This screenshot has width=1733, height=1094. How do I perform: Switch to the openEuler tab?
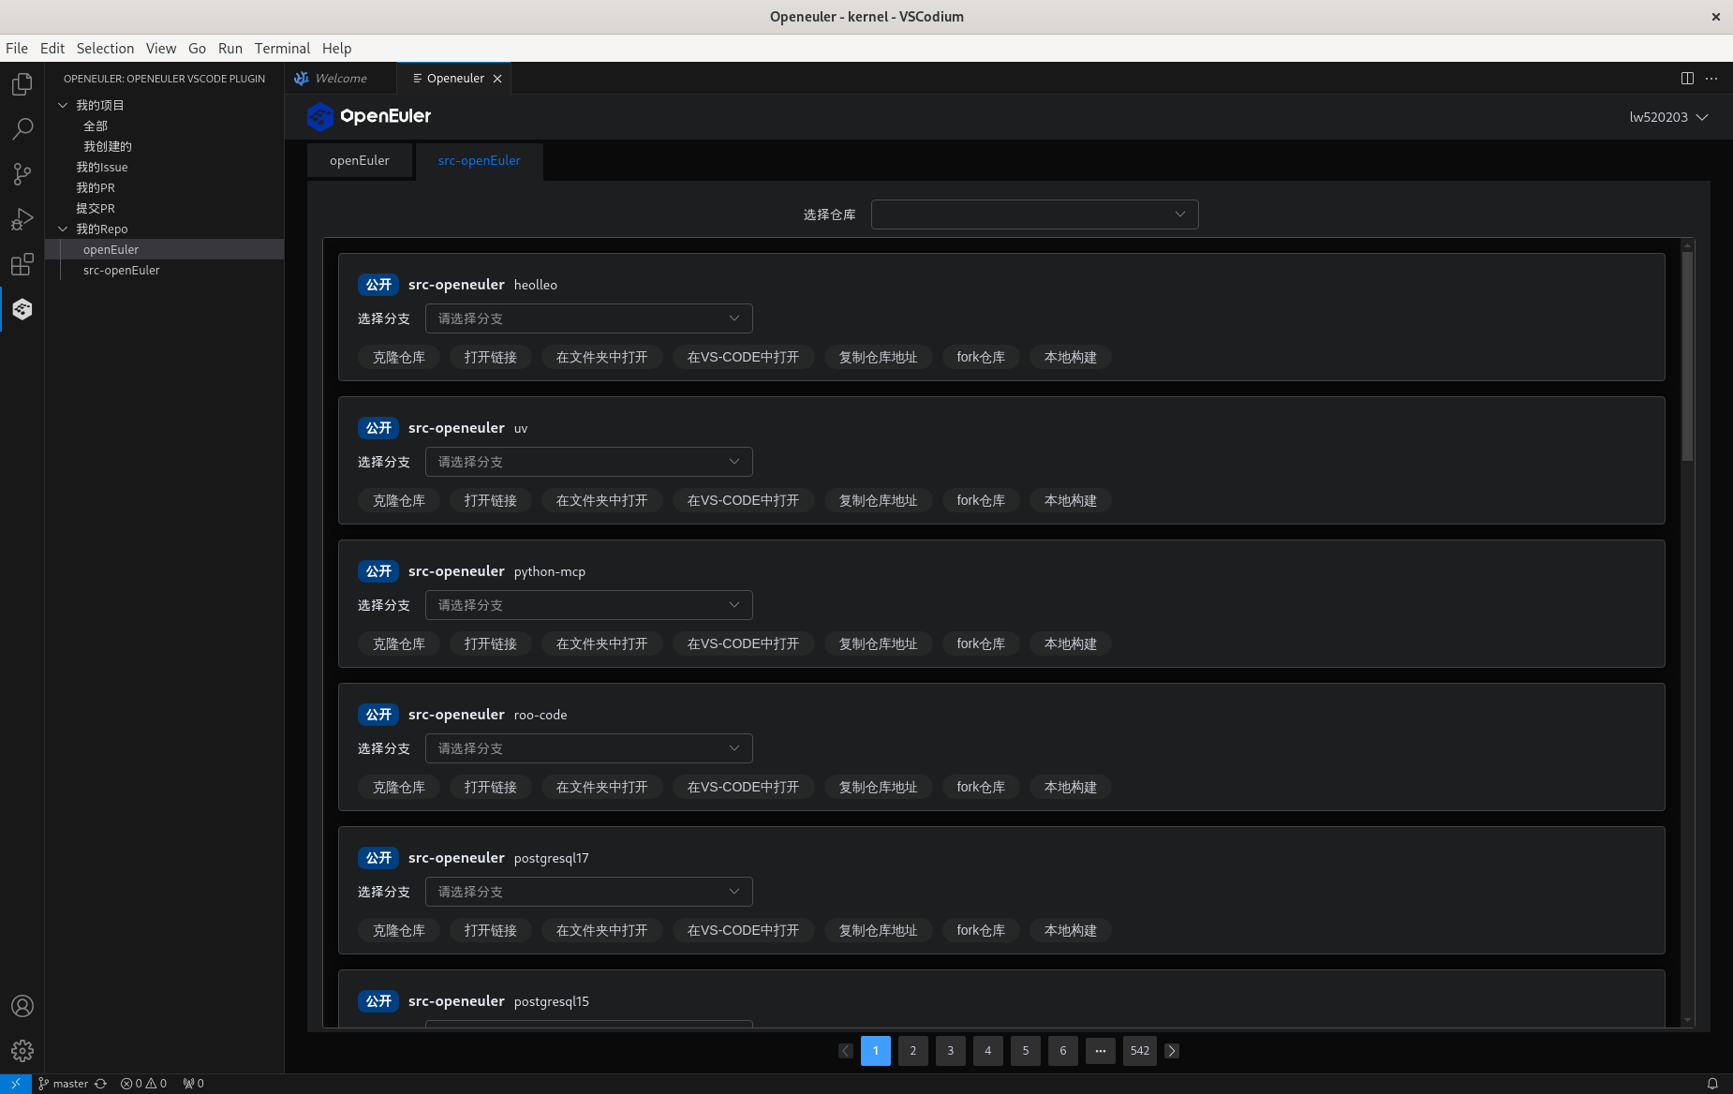(x=360, y=160)
